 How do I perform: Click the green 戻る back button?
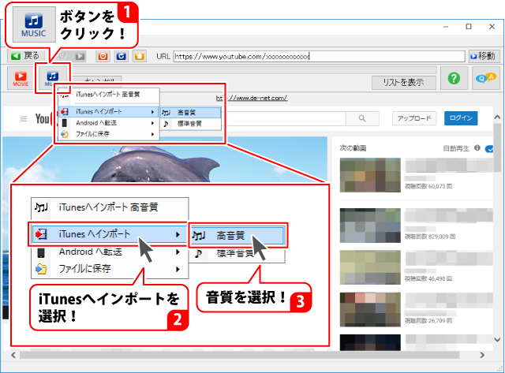point(25,56)
